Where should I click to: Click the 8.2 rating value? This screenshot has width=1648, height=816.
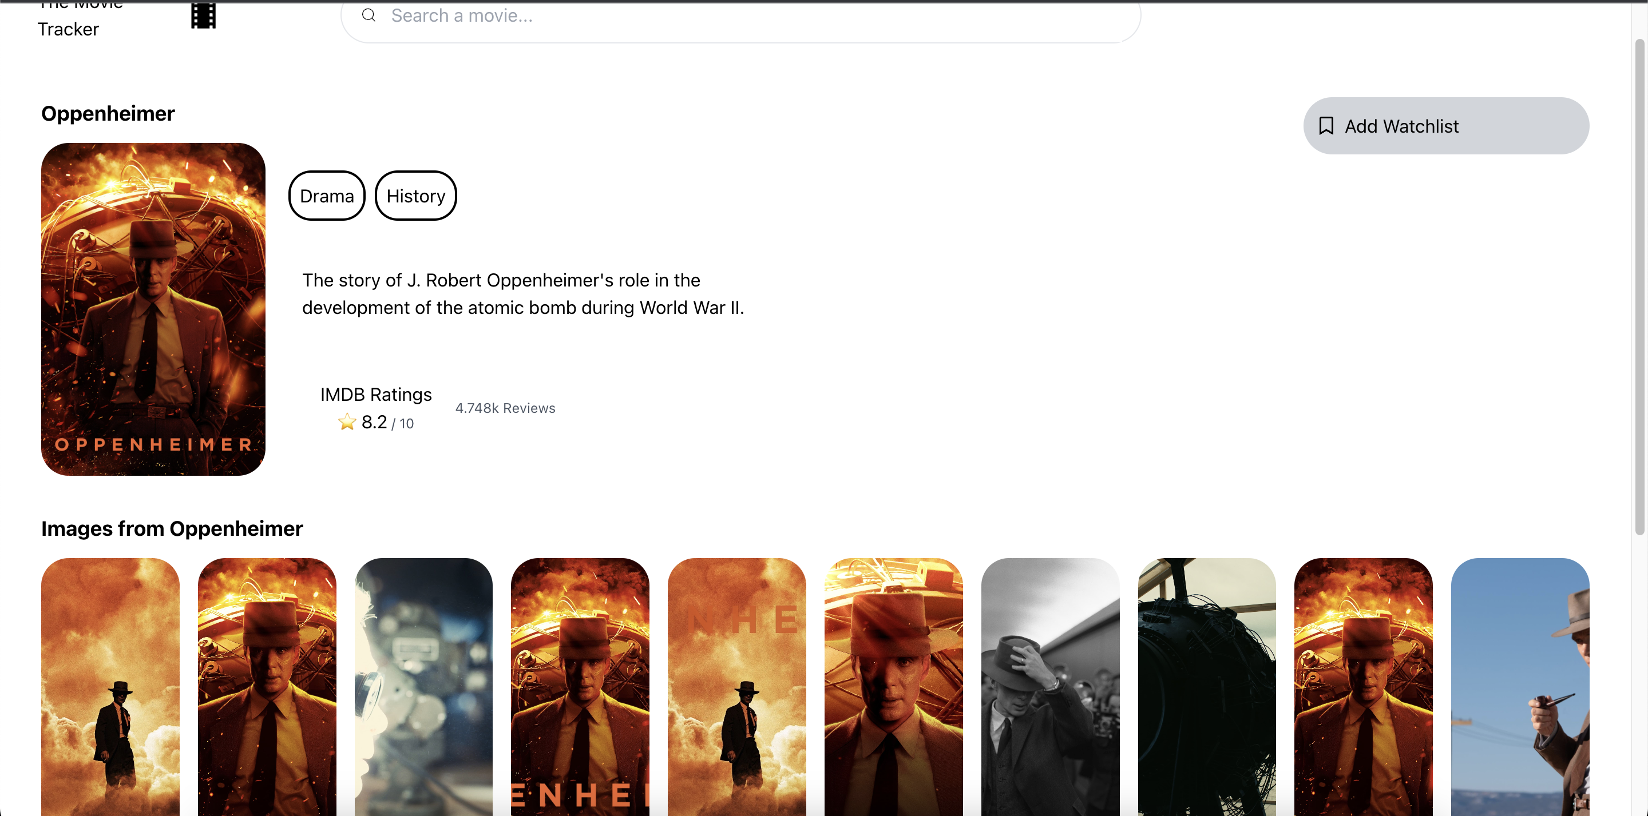(374, 422)
